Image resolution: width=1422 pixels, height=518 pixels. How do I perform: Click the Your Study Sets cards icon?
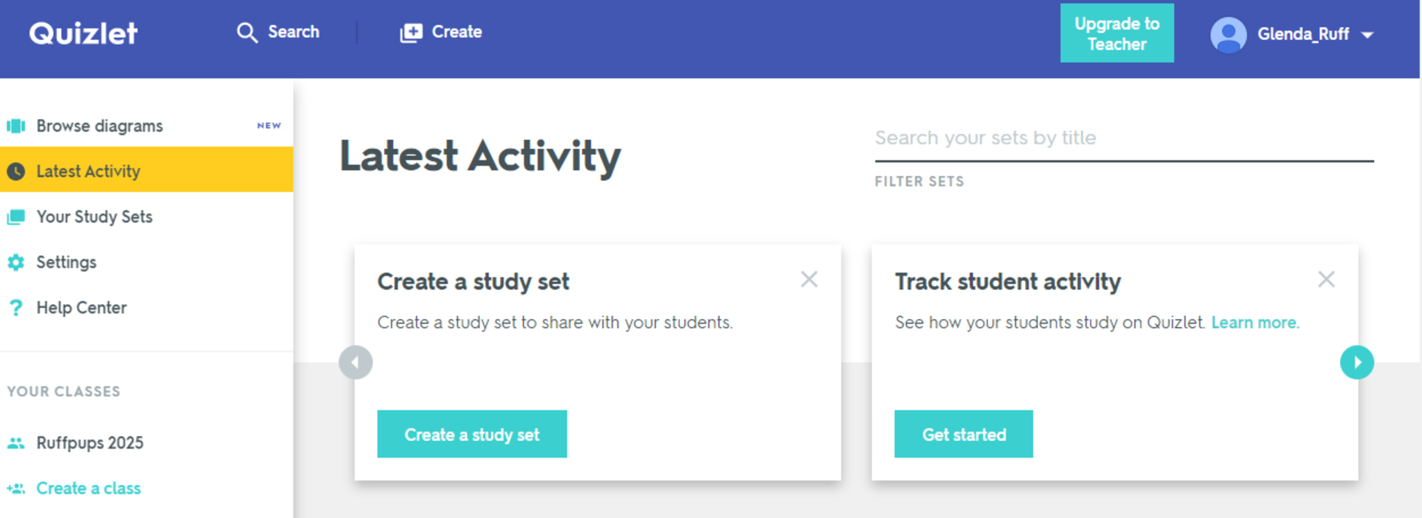16,217
